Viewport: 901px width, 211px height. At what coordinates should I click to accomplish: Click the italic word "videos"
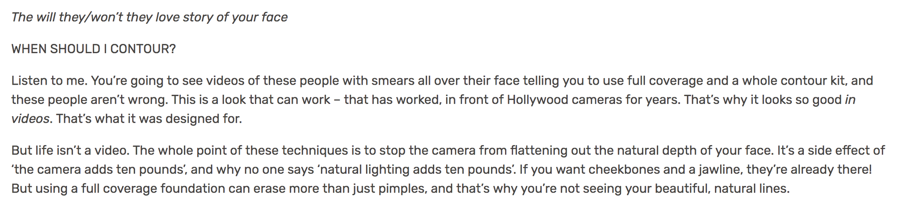point(30,119)
